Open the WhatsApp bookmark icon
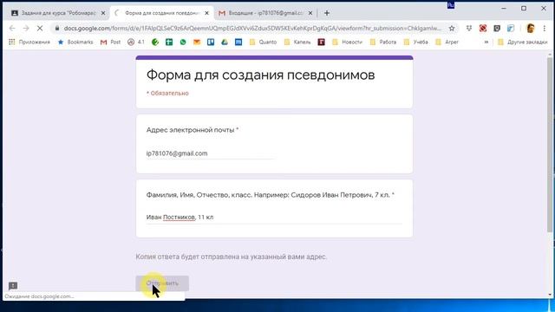Screen dimensions: 555x312 tap(183, 42)
